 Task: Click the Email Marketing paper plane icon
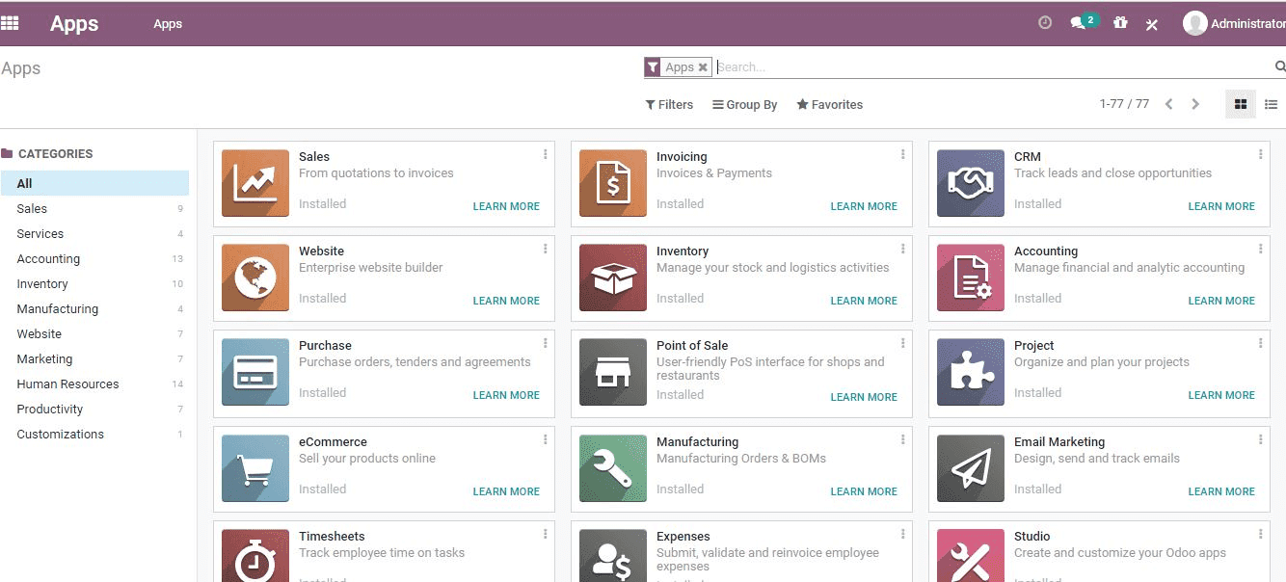pyautogui.click(x=971, y=468)
